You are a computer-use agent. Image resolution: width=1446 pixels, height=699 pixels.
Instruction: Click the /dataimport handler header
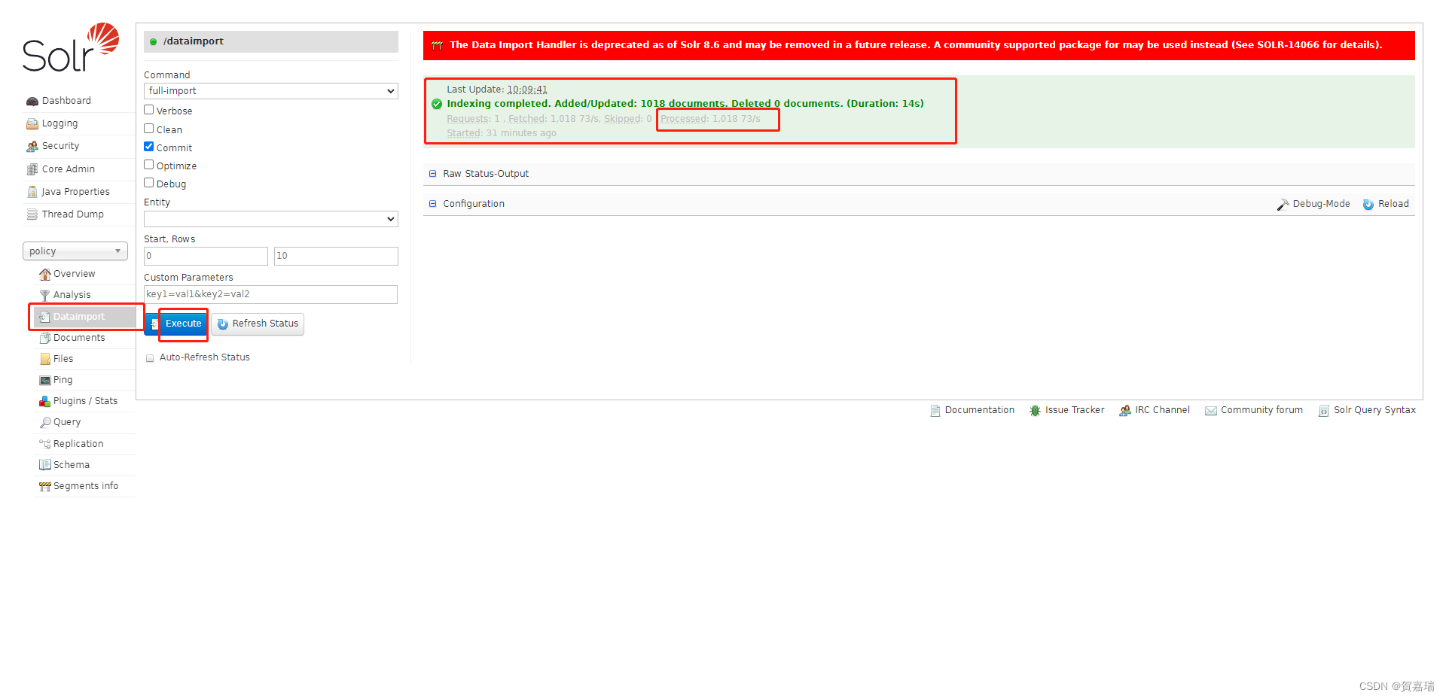(271, 41)
